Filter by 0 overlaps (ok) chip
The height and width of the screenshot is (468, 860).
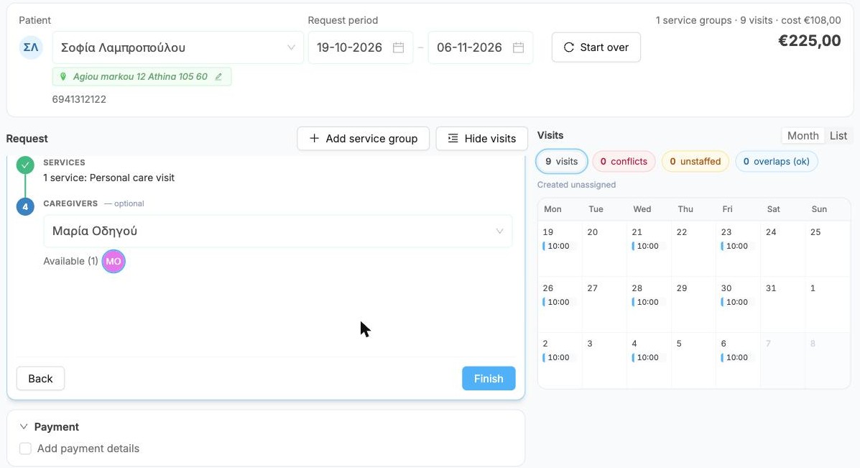pyautogui.click(x=777, y=161)
